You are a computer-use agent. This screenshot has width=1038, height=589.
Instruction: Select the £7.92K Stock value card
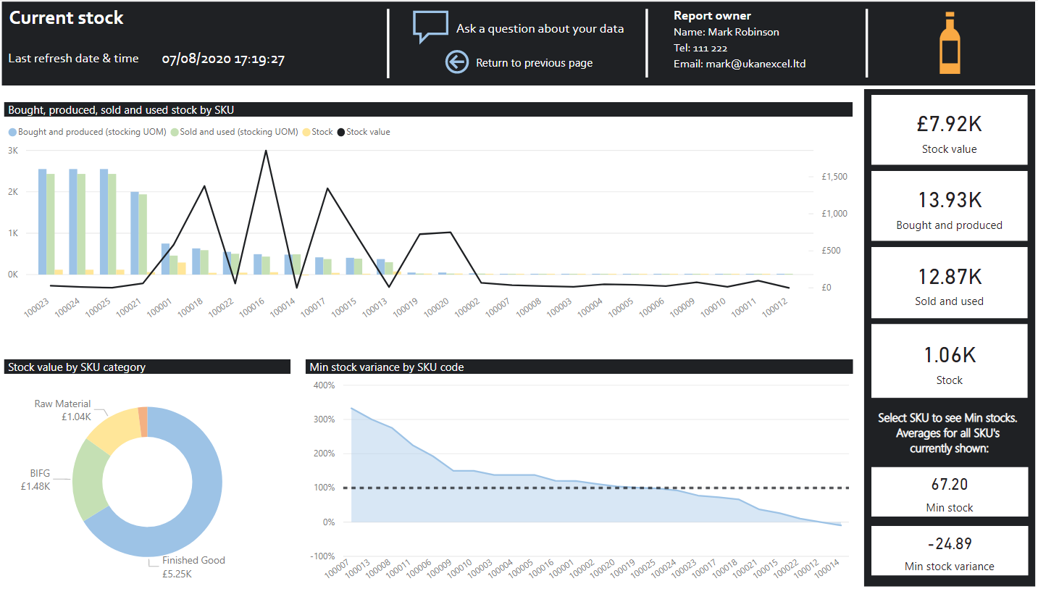coord(949,130)
